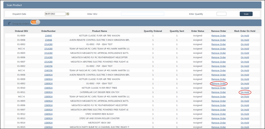The width and height of the screenshot is (265, 129).
Task: Remove Order for MCC-6 in order 1514280
Action: pos(219,49)
